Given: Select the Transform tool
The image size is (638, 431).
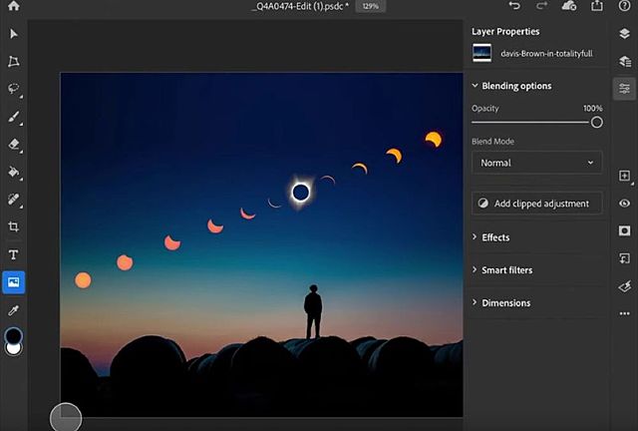Looking at the screenshot, I should click(13, 62).
